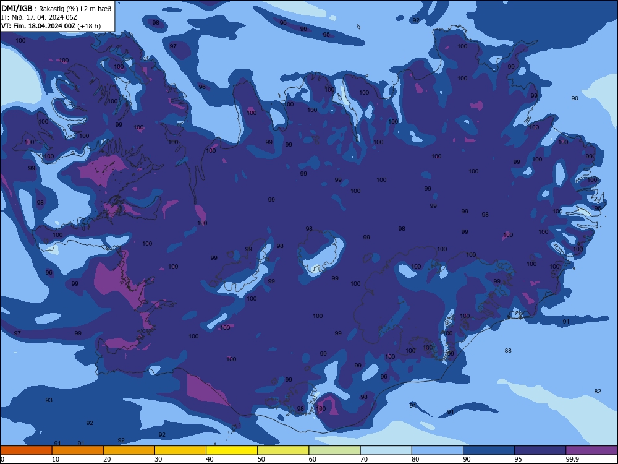The height and width of the screenshot is (464, 618).
Task: Click the 60–70% light green legend swatch
Action: 334,450
